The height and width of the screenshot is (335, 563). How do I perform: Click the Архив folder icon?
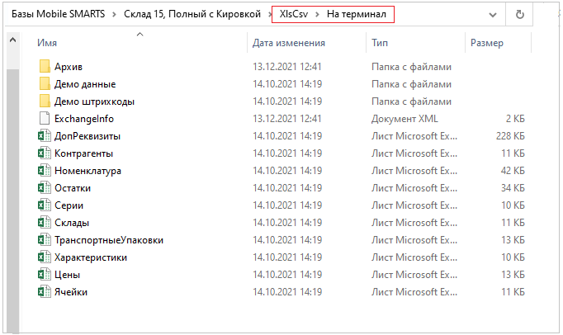pos(45,67)
